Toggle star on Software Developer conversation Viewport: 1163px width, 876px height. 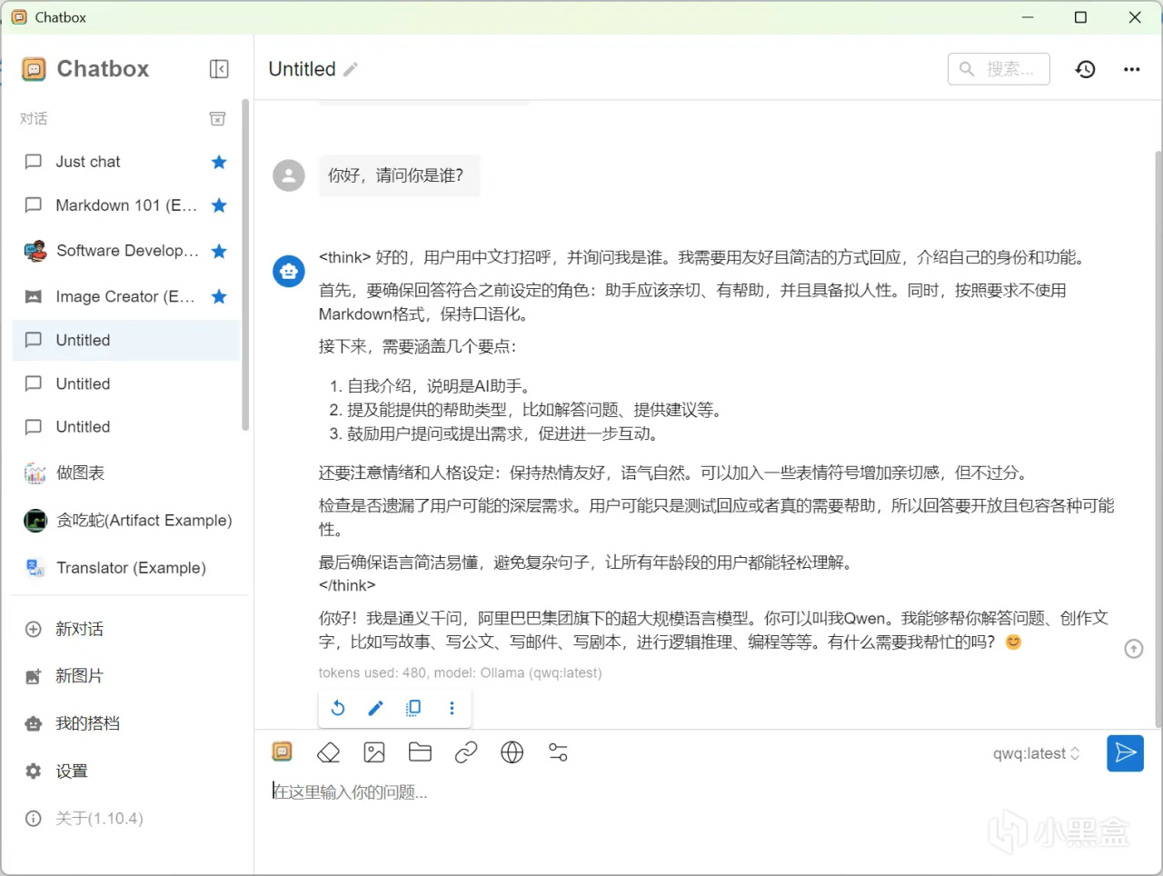[219, 251]
